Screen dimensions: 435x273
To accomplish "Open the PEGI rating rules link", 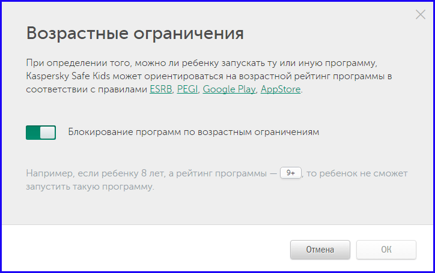I will tap(187, 89).
